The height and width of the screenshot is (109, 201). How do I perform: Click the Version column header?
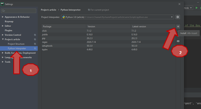click(x=108, y=27)
